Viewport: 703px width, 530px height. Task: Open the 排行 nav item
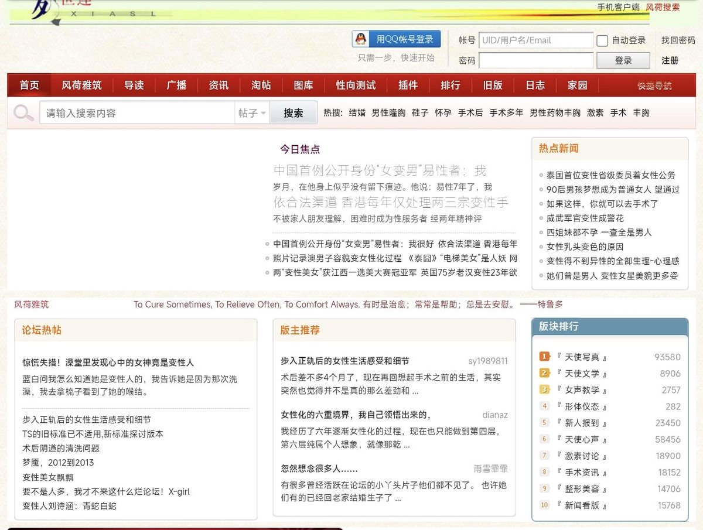pyautogui.click(x=451, y=86)
